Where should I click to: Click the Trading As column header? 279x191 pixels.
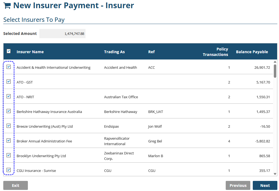click(114, 52)
